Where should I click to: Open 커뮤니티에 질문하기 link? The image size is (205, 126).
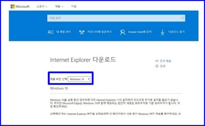click(x=99, y=32)
